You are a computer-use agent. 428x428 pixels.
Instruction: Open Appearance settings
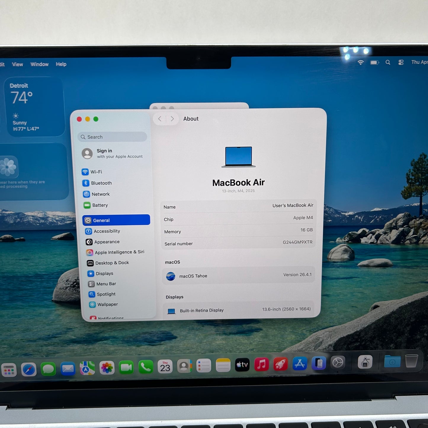[x=118, y=242]
